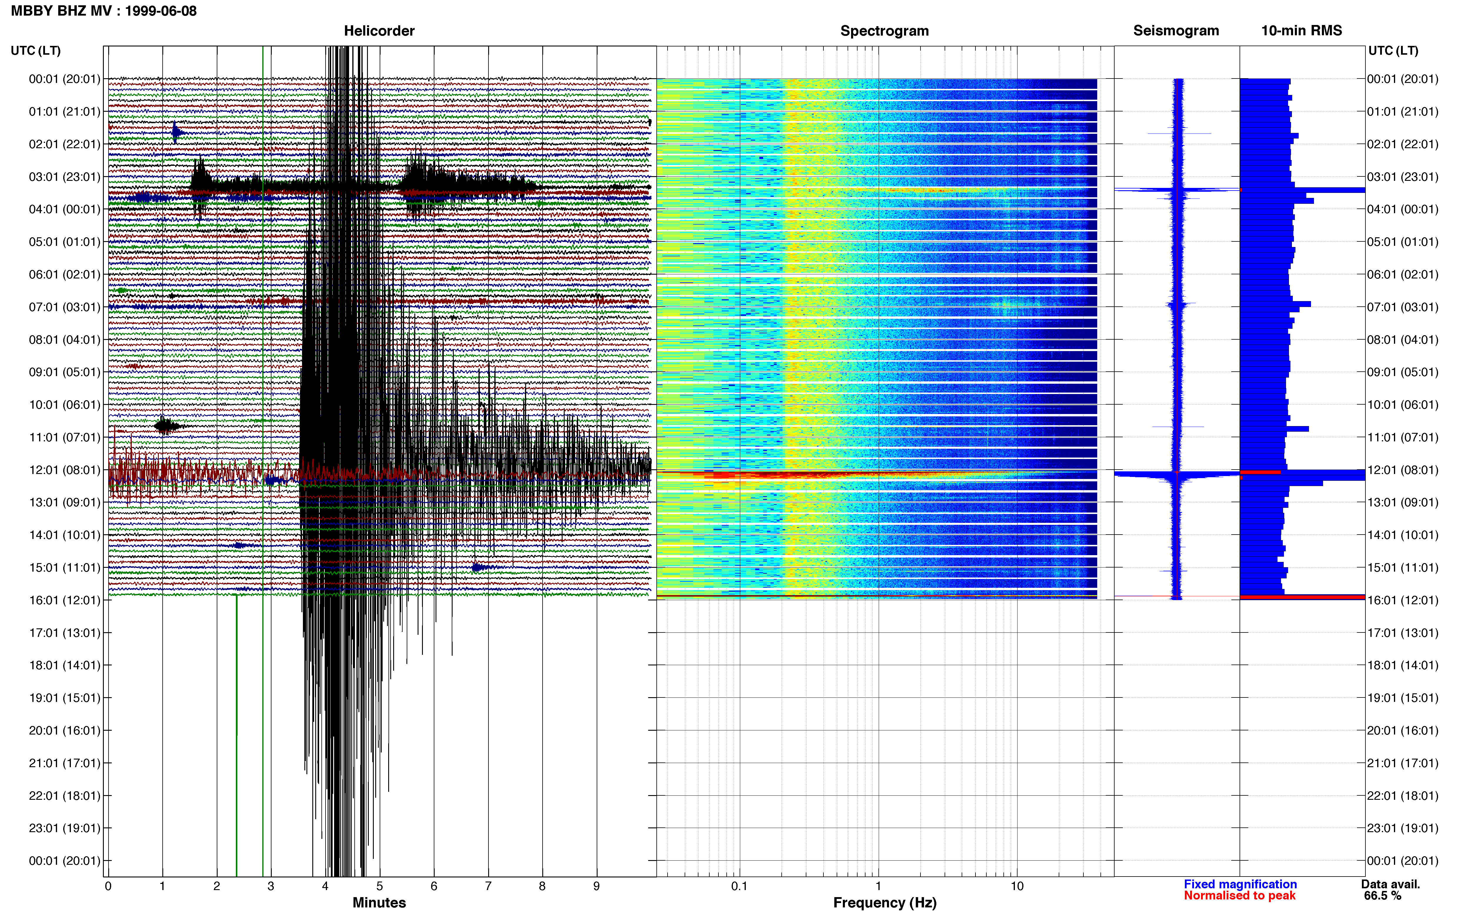The height and width of the screenshot is (923, 1476).
Task: Click Minutes axis tick label '7'
Action: pyautogui.click(x=488, y=886)
